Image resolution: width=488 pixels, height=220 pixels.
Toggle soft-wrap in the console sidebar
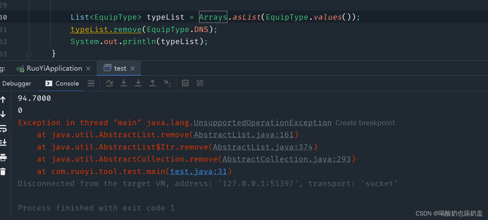[4, 128]
